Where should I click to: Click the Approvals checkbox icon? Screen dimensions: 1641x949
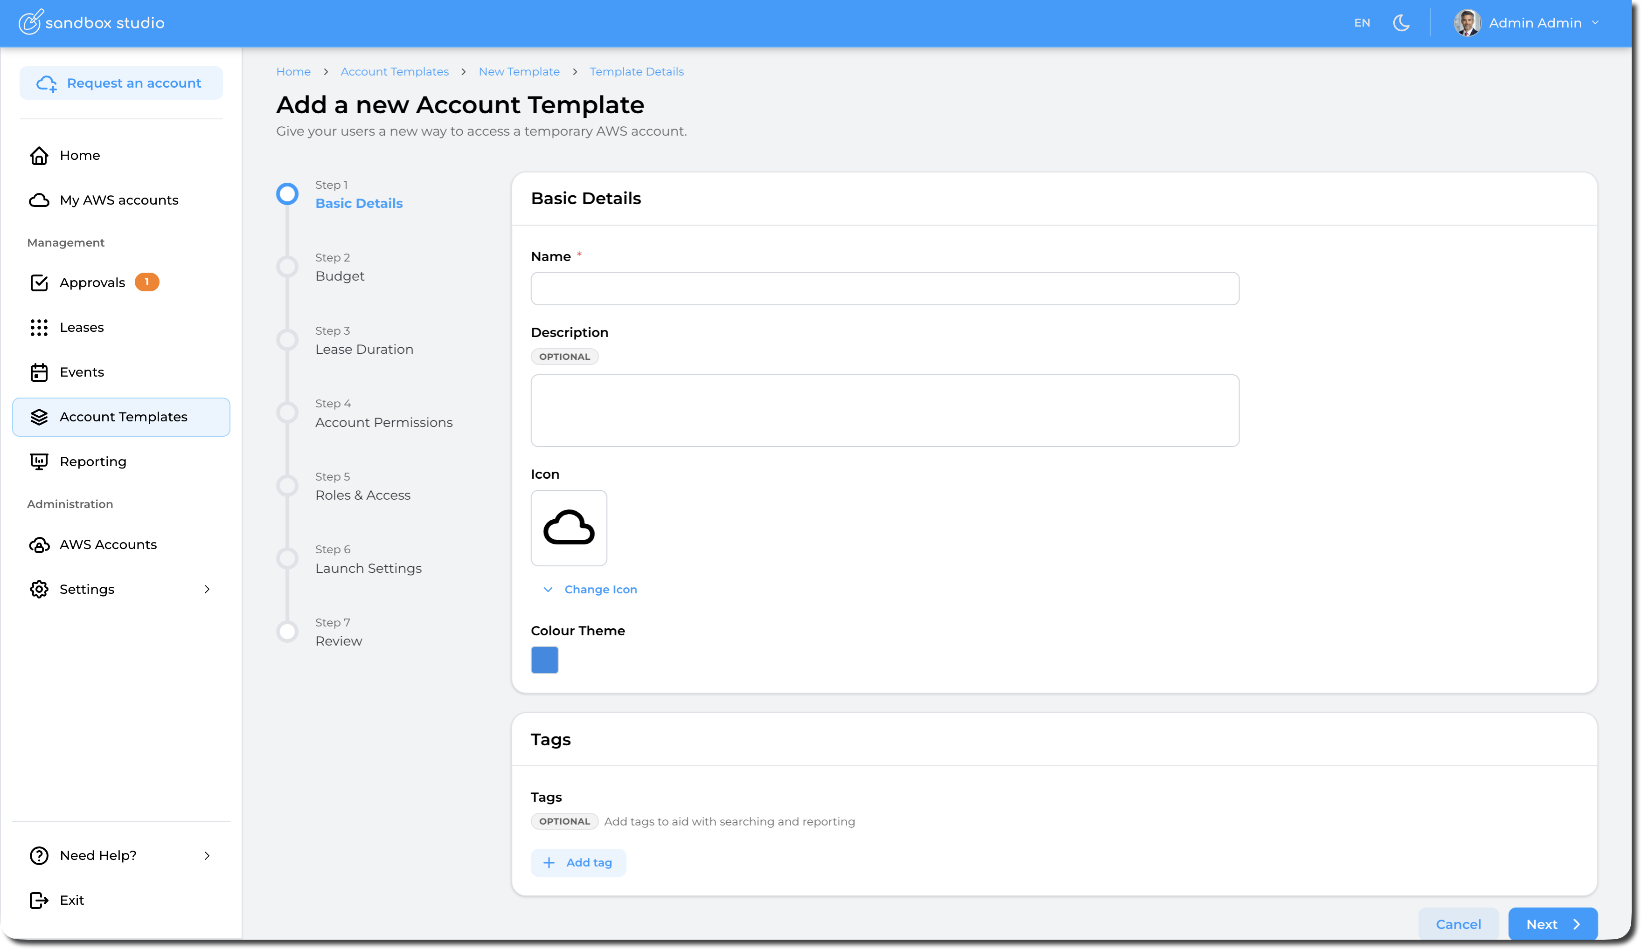[39, 282]
